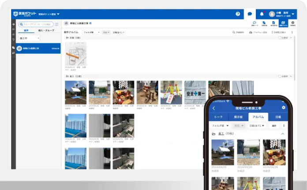Tap the アルバム tab on the phone
This screenshot has height=190, width=307.
tap(258, 117)
